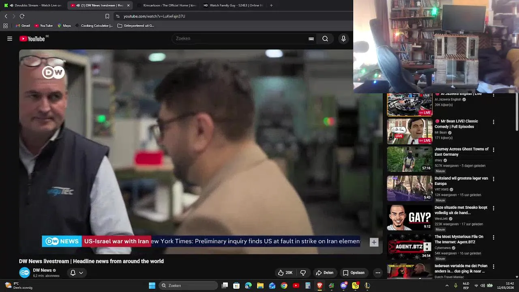
Task: Reload the current page
Action: 22,16
